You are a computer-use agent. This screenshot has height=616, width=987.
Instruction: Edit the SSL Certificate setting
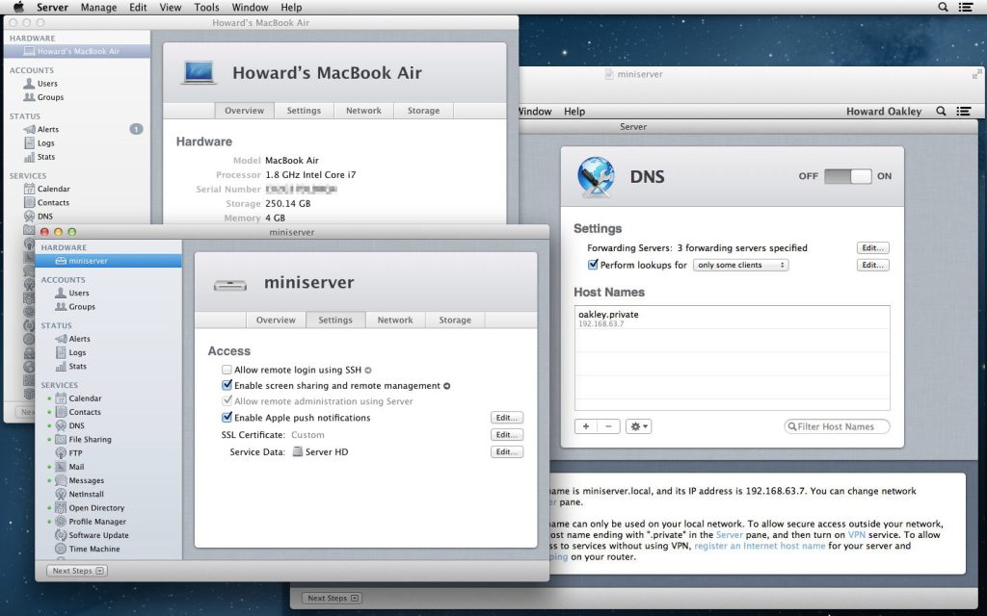point(507,434)
